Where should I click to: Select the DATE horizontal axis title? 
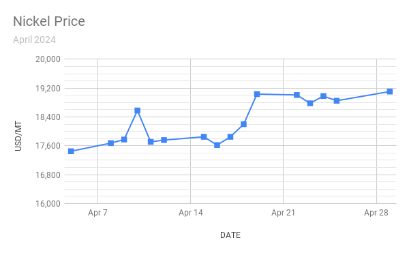click(230, 235)
